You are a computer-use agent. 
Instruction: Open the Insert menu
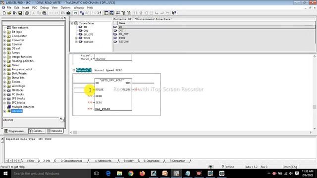25,7
